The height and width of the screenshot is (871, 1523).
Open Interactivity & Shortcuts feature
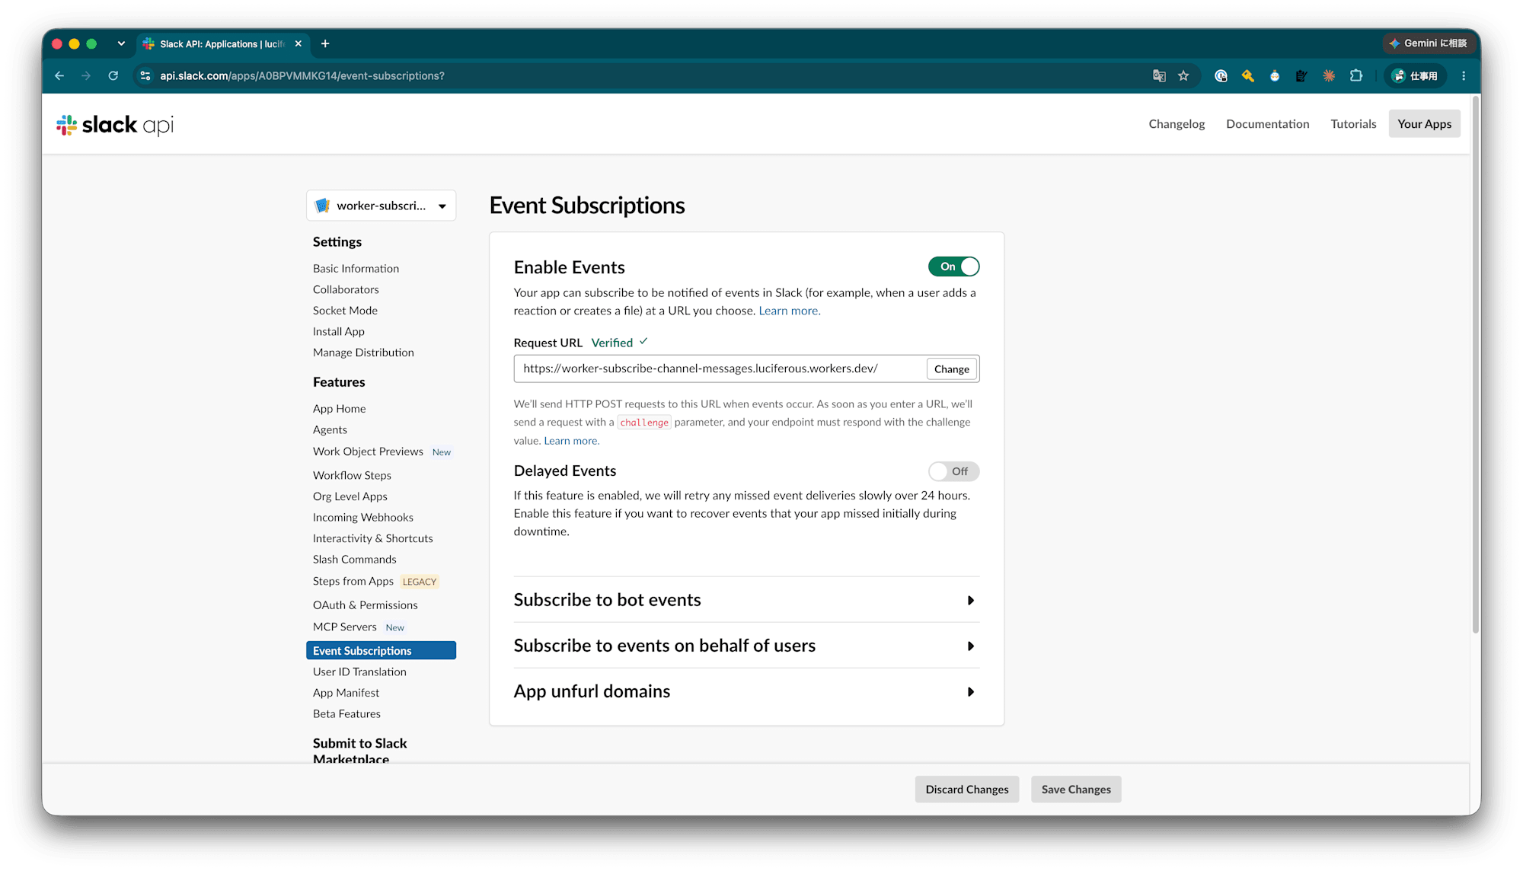tap(373, 538)
